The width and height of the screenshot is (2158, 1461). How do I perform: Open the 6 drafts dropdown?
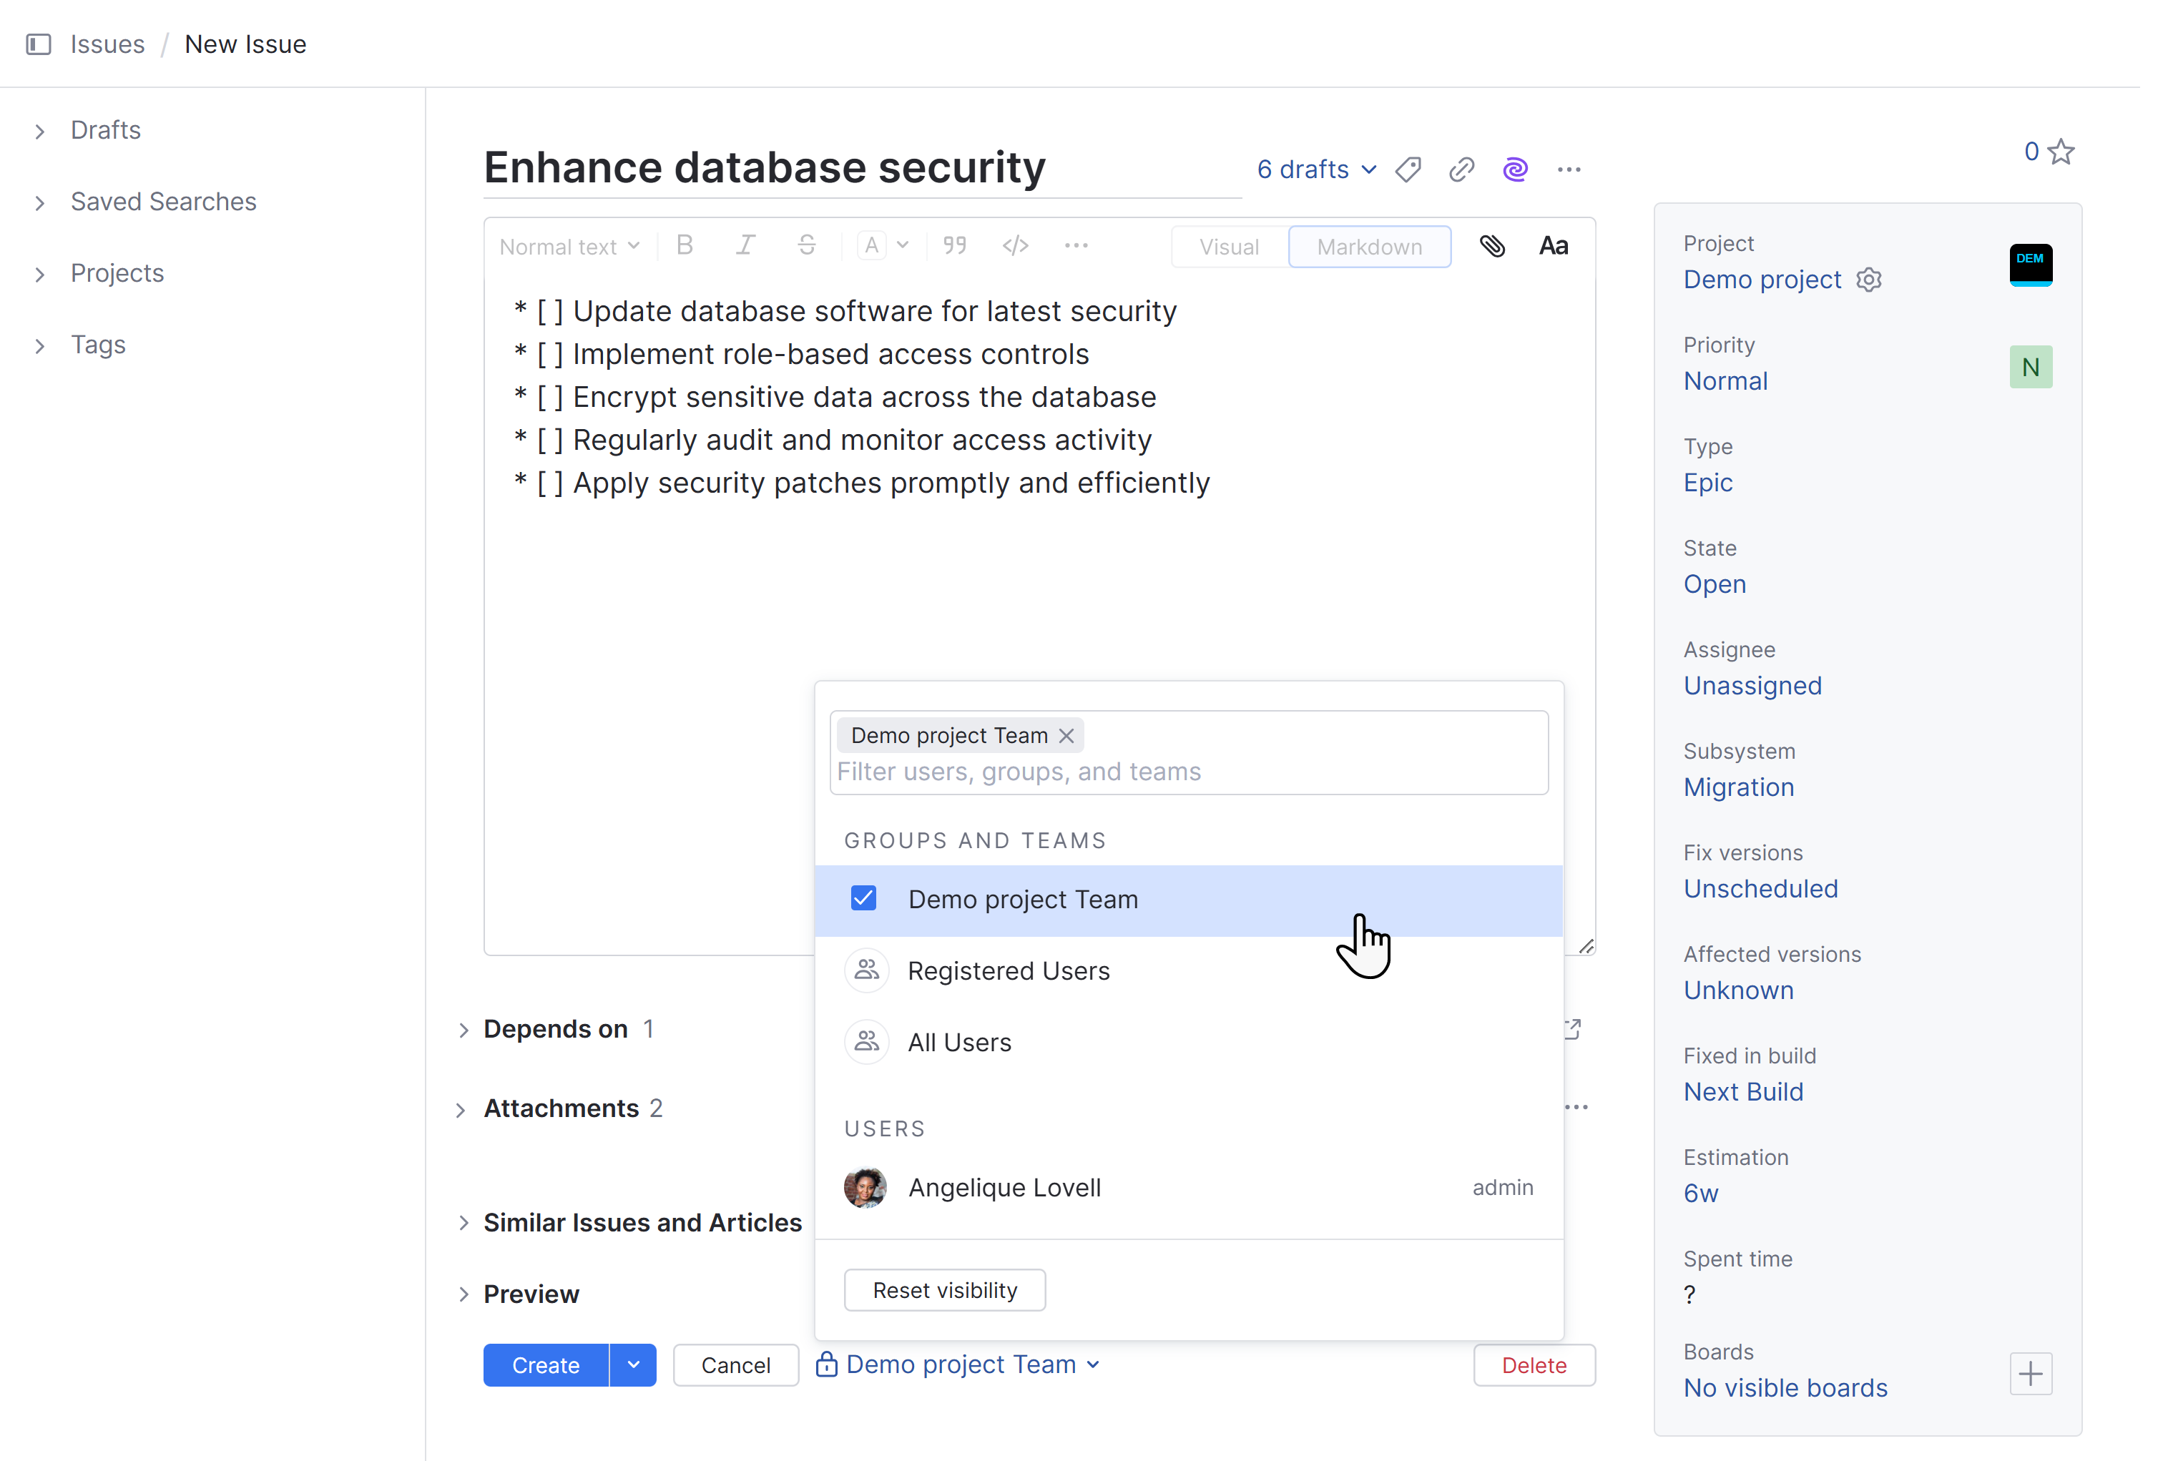pyautogui.click(x=1316, y=170)
